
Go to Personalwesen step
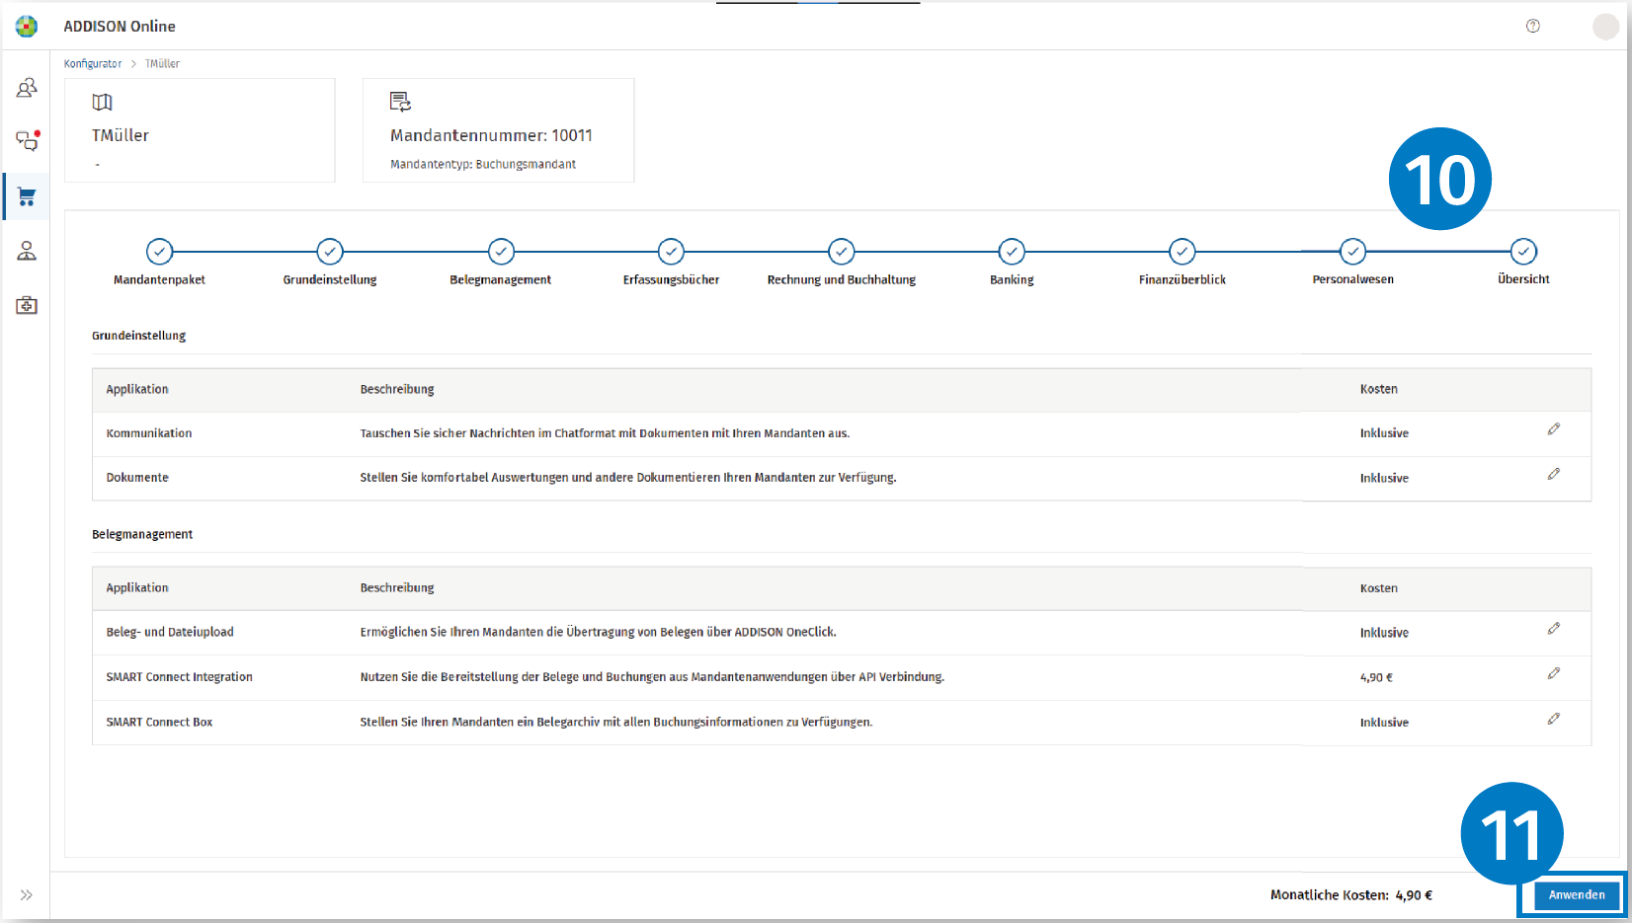pyautogui.click(x=1353, y=252)
